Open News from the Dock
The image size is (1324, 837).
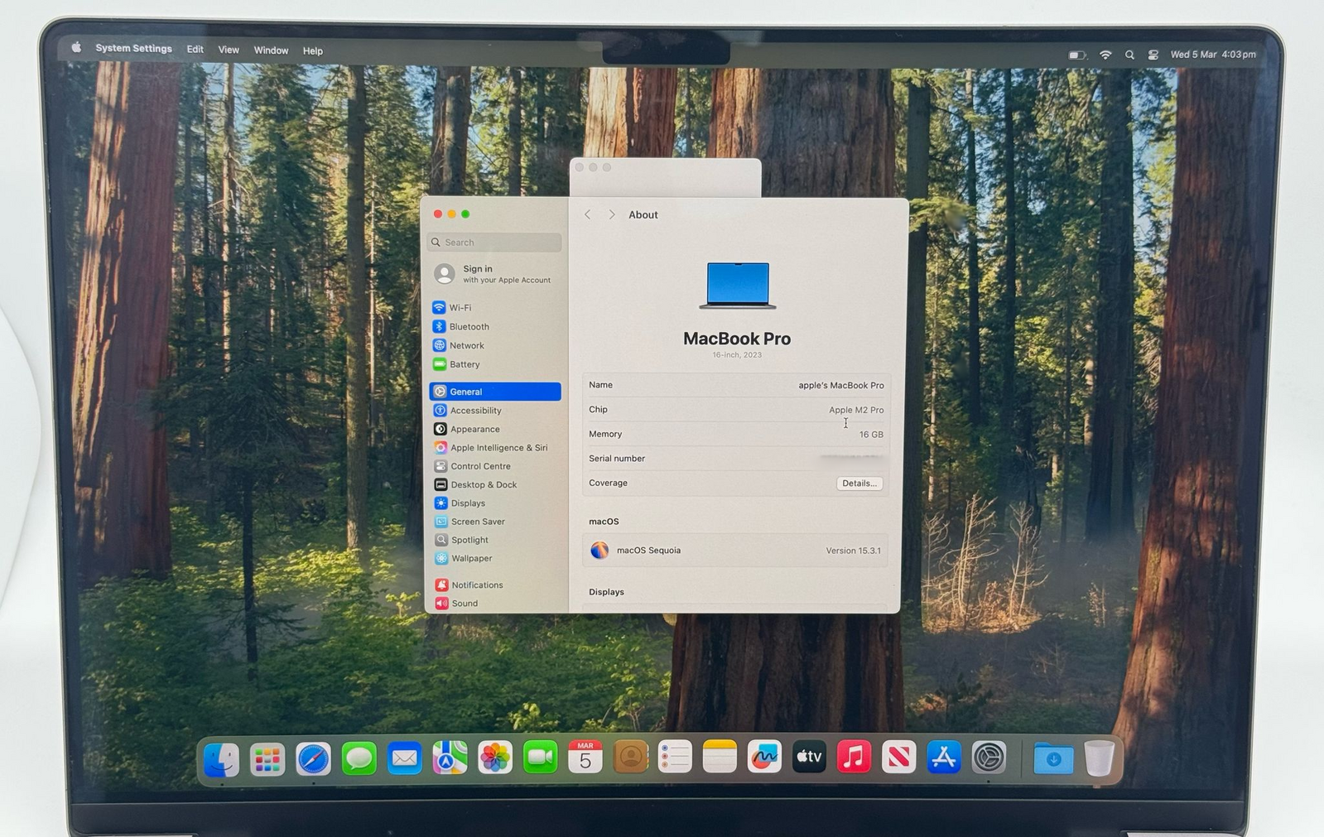(x=898, y=757)
